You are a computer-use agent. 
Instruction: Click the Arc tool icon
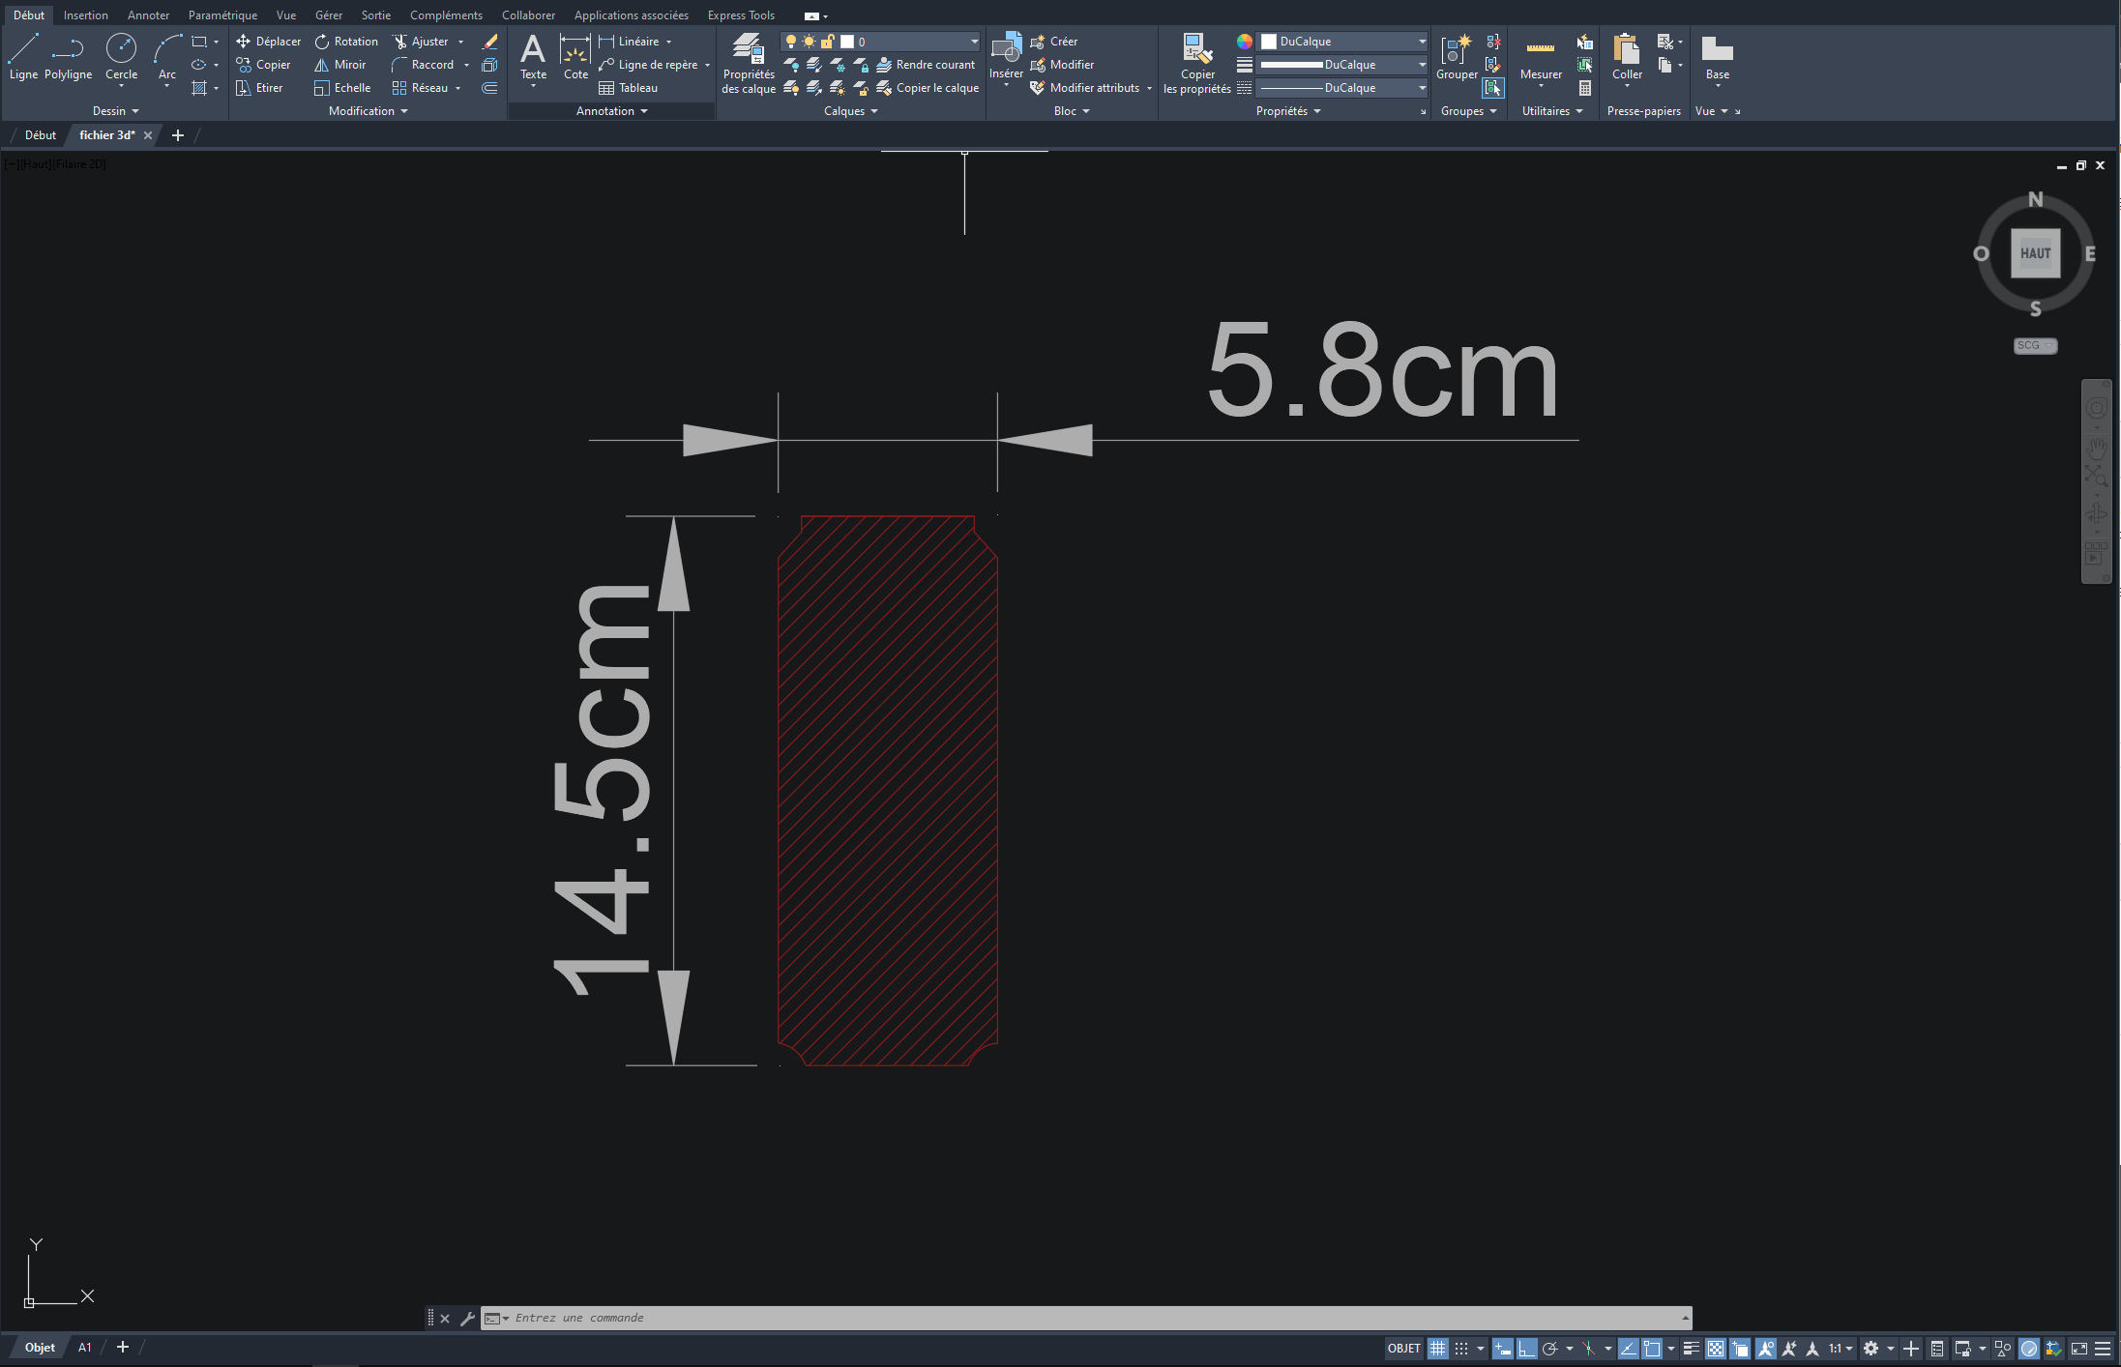tap(167, 50)
